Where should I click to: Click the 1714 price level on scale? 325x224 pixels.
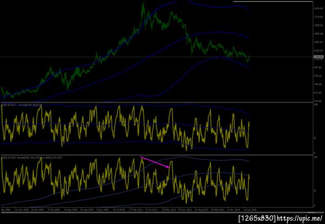pos(318,17)
